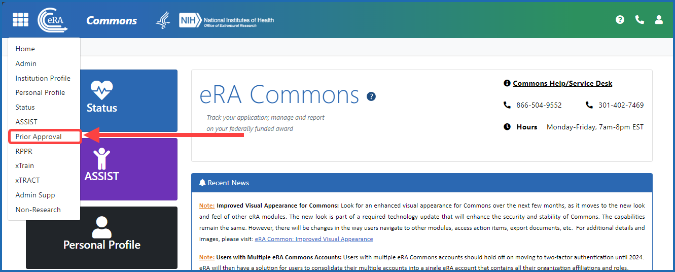Click the second Note: label about Multiple Accounts
Screen dimensions: 675x272
(207, 257)
